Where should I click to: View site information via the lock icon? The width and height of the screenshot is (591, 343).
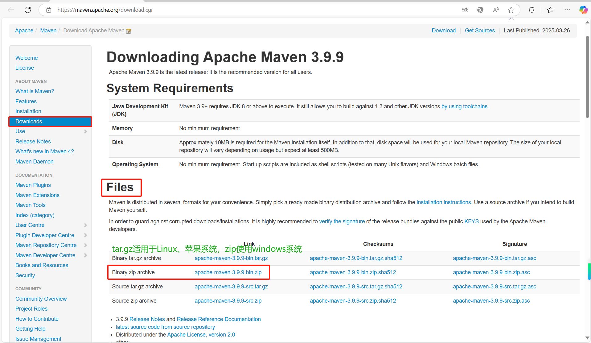click(x=48, y=10)
